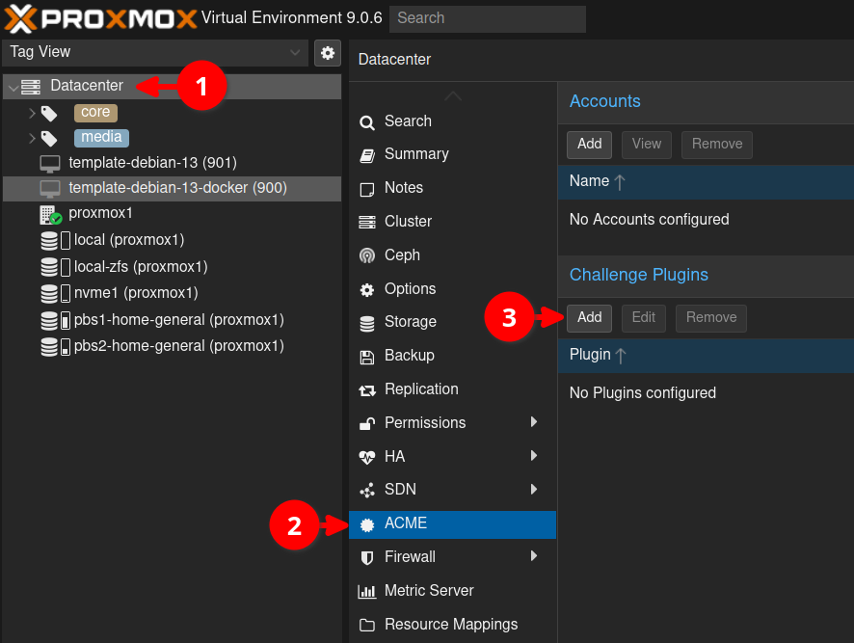Screen dimensions: 854x643
Task: Focus the top Search input field
Action: [x=488, y=18]
